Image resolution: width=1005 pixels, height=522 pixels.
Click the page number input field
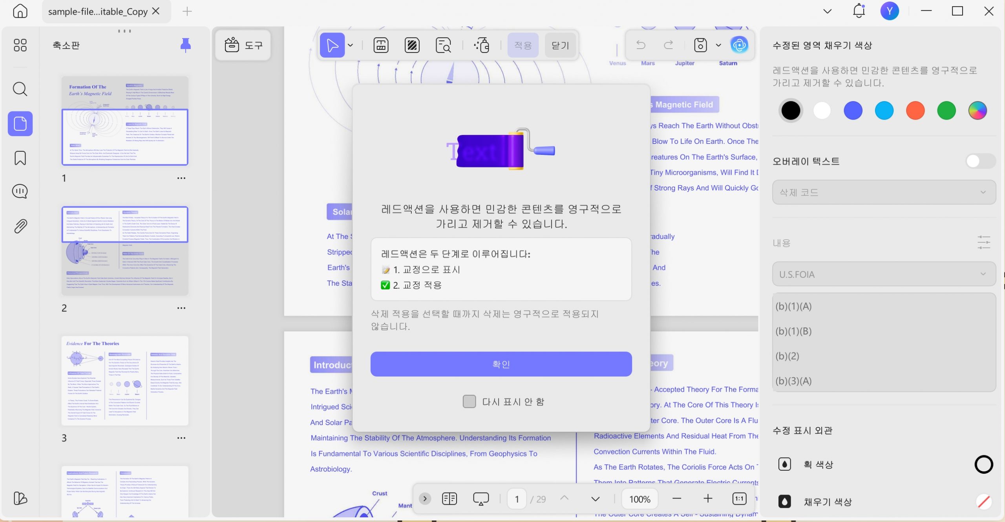click(517, 498)
